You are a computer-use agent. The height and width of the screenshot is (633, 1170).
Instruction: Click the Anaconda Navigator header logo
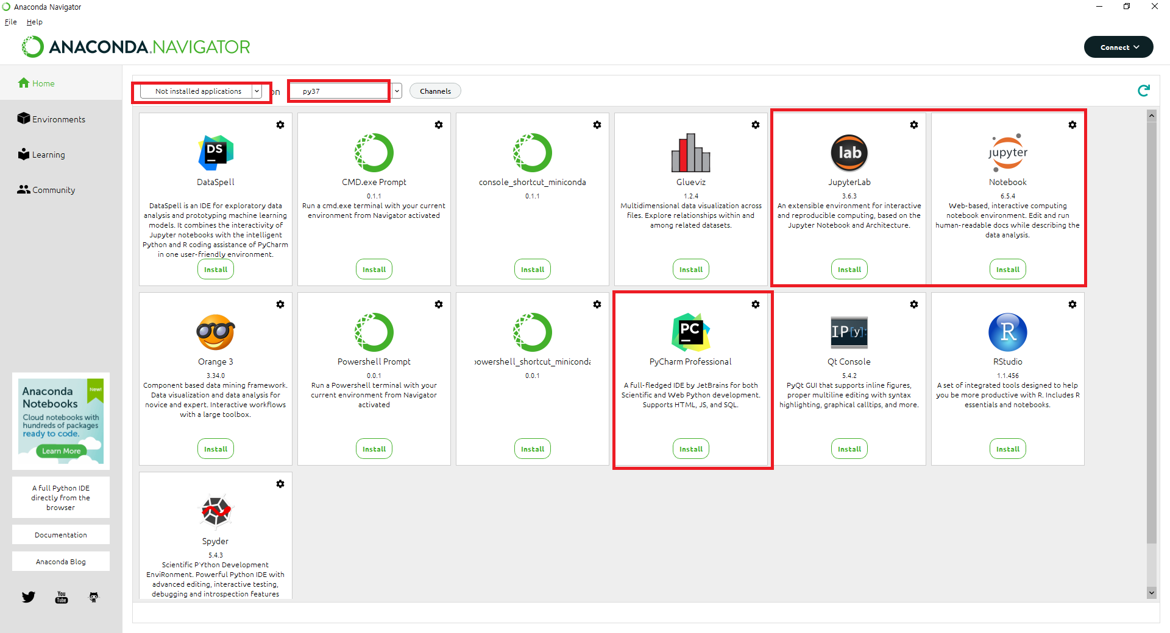click(x=136, y=47)
